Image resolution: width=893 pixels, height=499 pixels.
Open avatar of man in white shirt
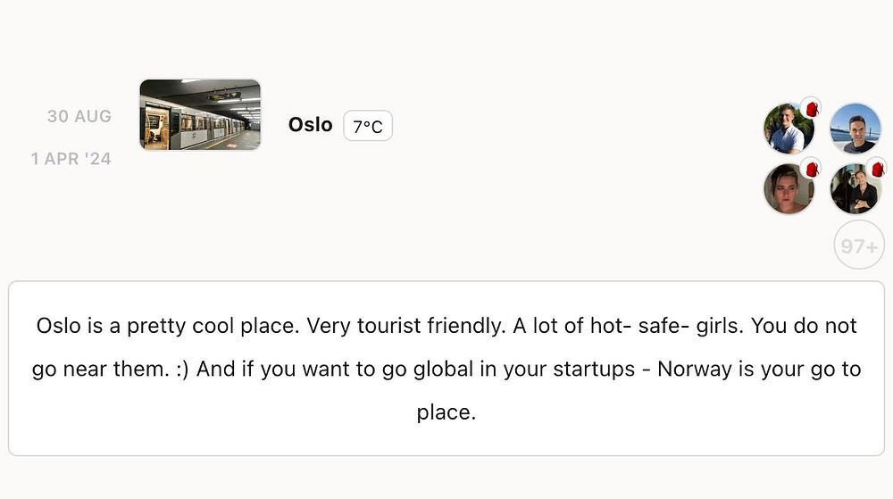tap(787, 129)
